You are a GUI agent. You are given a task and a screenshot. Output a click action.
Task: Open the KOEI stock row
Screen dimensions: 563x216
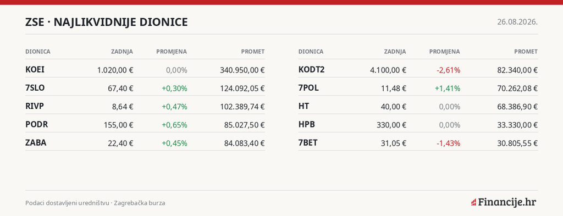145,70
